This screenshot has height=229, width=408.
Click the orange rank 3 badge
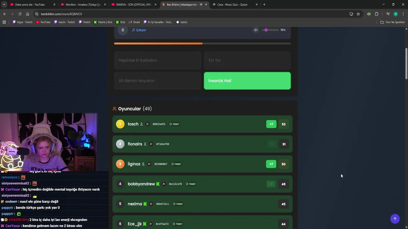coord(120,164)
